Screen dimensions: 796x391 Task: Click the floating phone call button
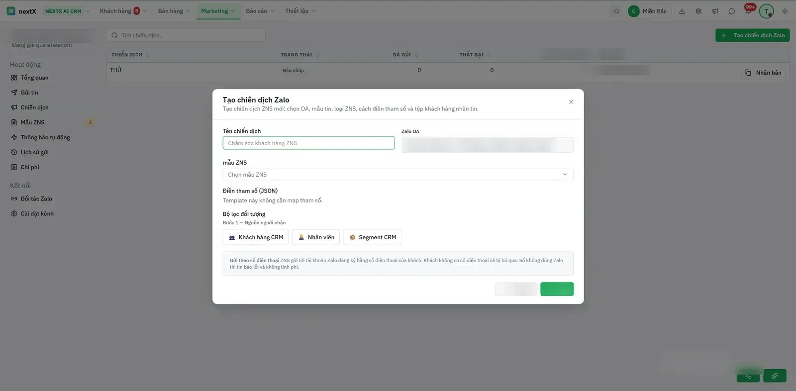click(748, 376)
